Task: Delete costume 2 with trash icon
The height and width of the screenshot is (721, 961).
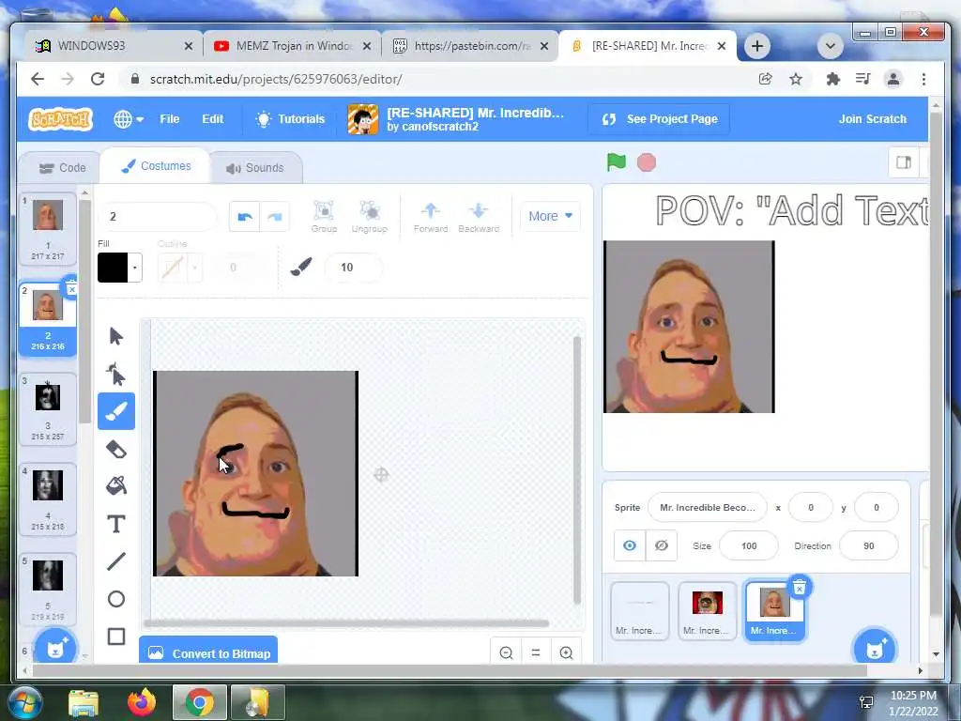Action: tap(71, 288)
